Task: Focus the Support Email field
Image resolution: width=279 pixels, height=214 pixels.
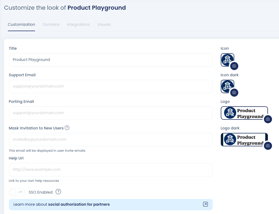Action: tap(111, 86)
